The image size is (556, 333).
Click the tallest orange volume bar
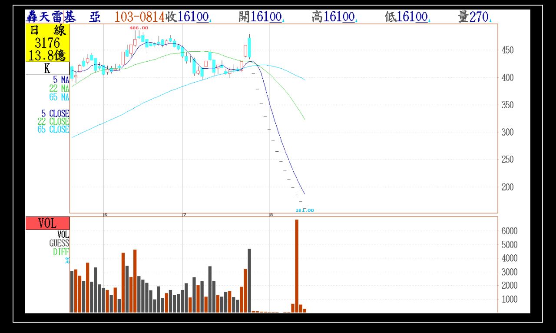[x=297, y=265]
